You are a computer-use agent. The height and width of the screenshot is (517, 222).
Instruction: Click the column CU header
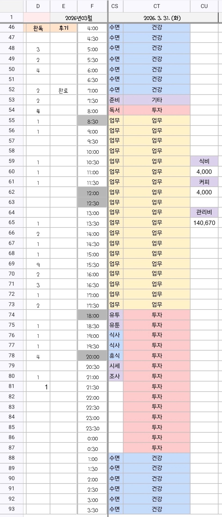pos(204,6)
